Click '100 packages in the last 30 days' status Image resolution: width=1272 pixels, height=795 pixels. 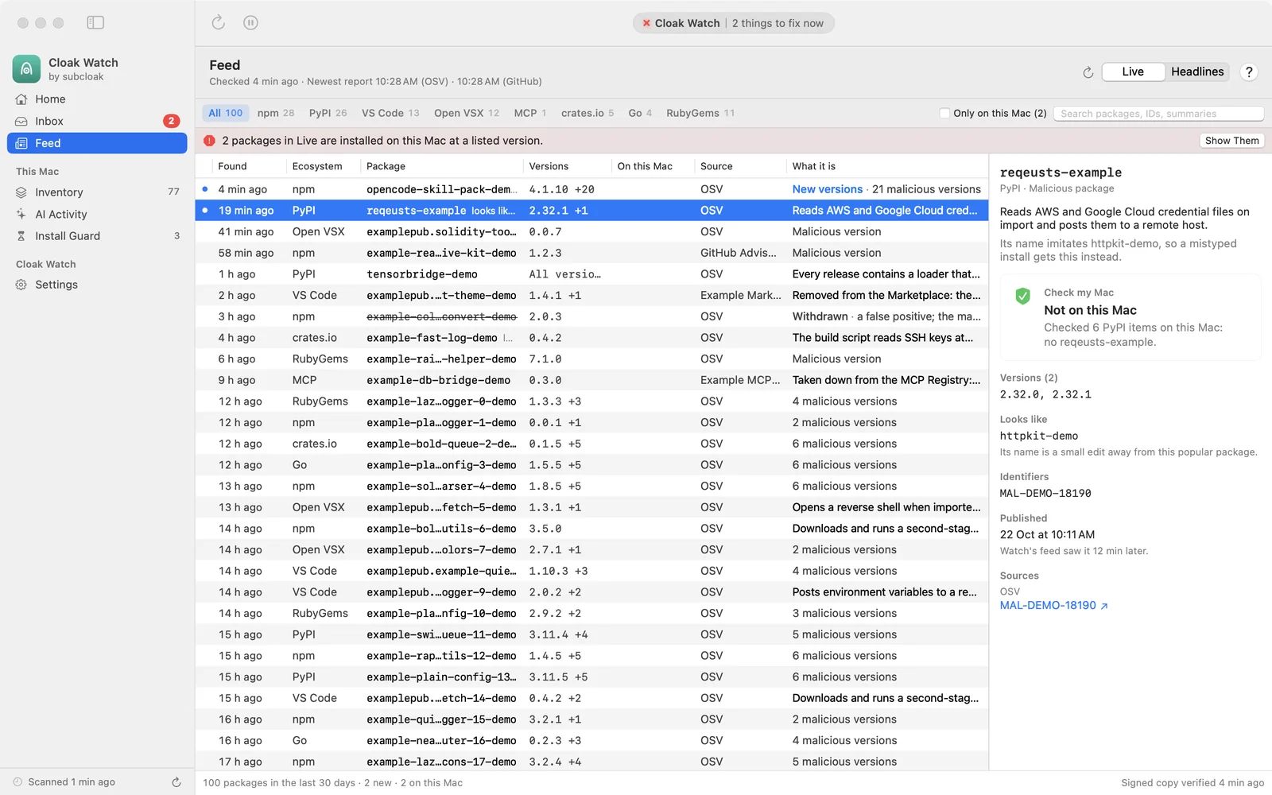279,783
